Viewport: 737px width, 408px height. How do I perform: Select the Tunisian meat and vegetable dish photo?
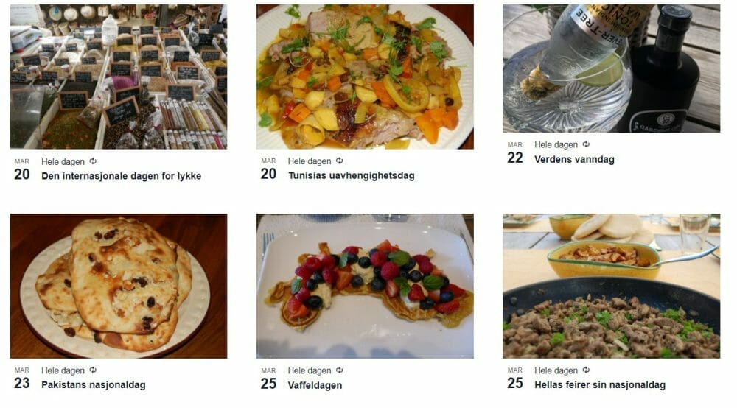(365, 77)
